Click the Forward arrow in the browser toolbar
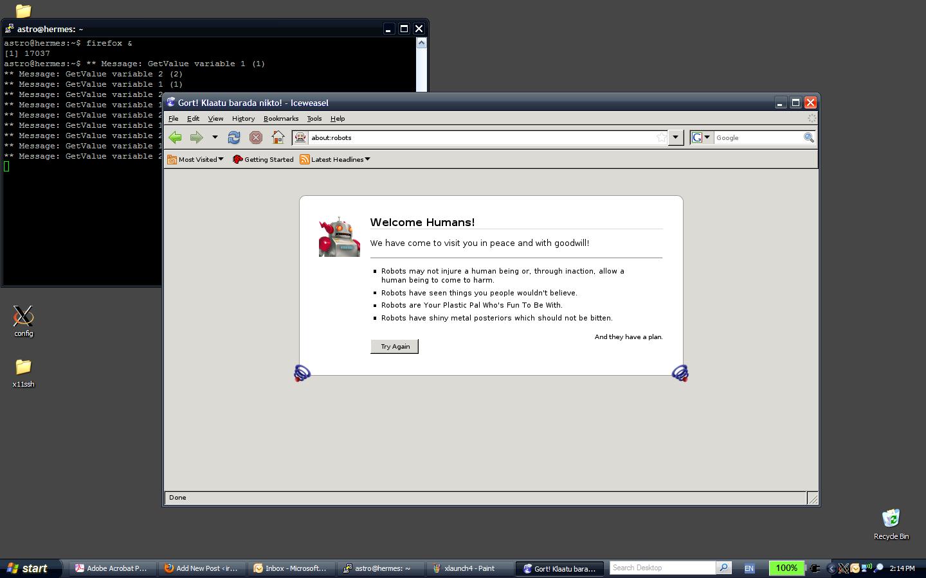926x578 pixels. pyautogui.click(x=196, y=137)
